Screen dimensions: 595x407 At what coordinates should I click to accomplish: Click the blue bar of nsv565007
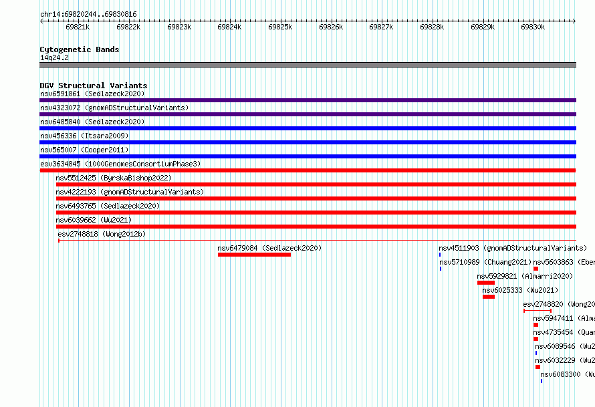coord(308,156)
